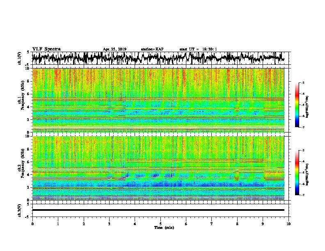Click time axis tick label "4"
Viewport: 325px width, 251px height.
tap(135, 224)
